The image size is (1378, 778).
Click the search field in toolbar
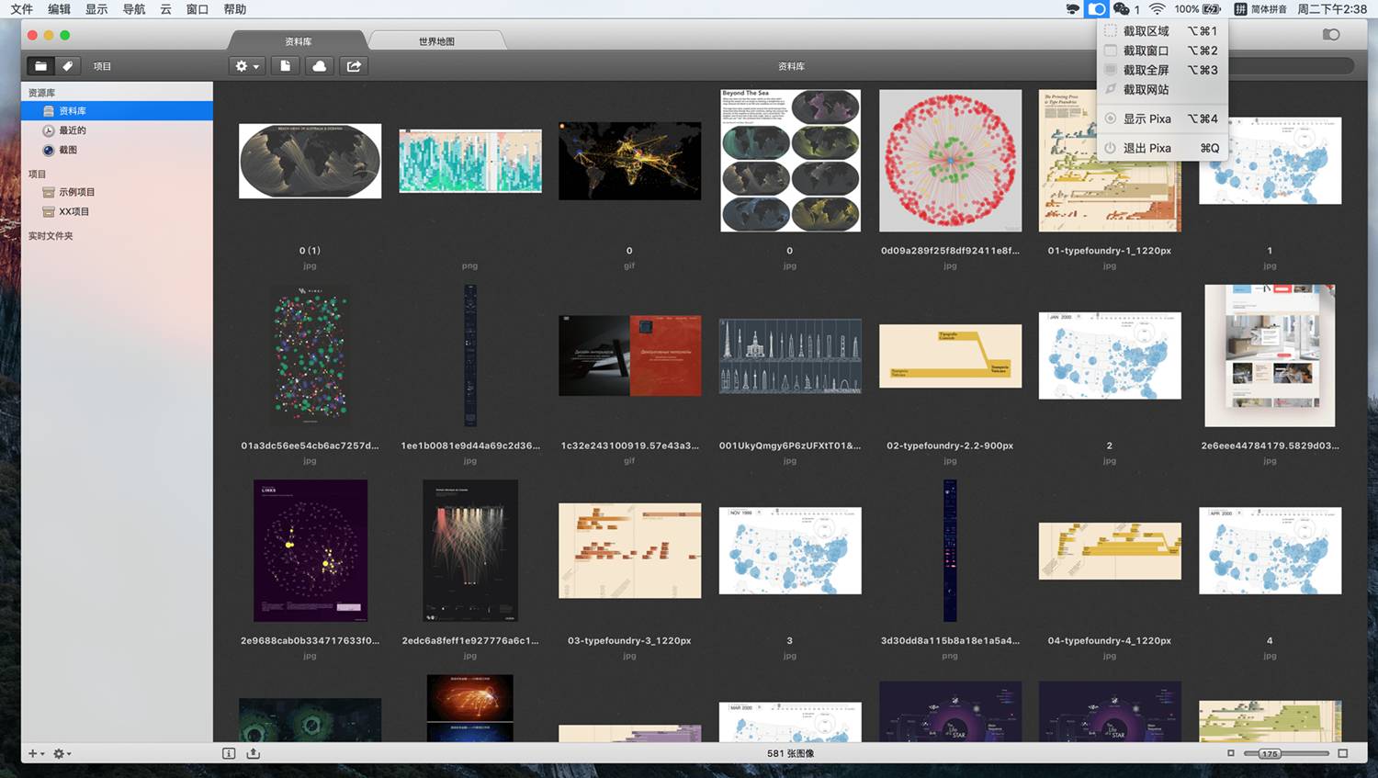click(x=1291, y=66)
